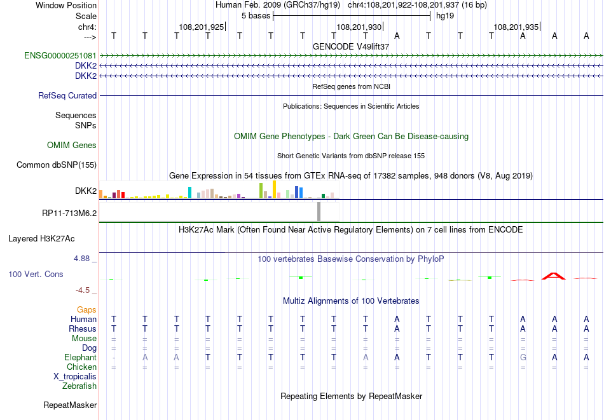The height and width of the screenshot is (420, 604).
Task: Open the Layered H3K27Ac track label
Action: [41, 239]
